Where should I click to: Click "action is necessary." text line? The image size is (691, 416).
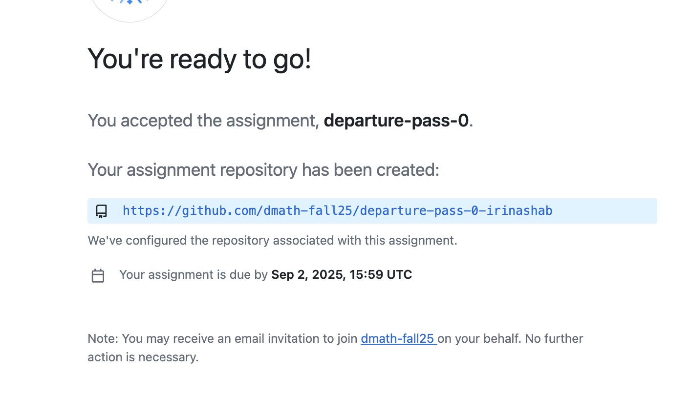(x=143, y=357)
